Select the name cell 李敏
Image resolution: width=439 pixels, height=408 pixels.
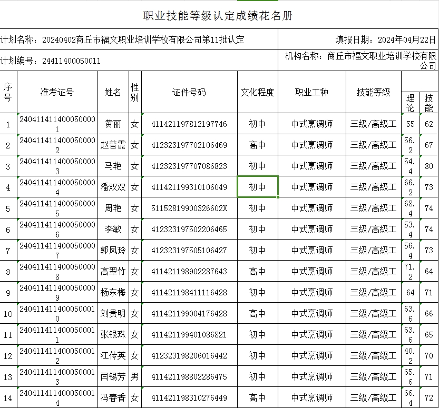point(113,229)
